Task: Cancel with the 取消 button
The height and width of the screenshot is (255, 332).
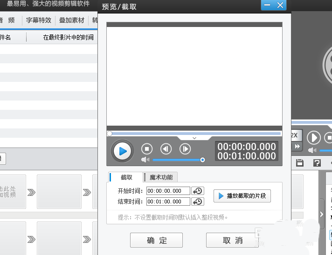Action: 232,240
